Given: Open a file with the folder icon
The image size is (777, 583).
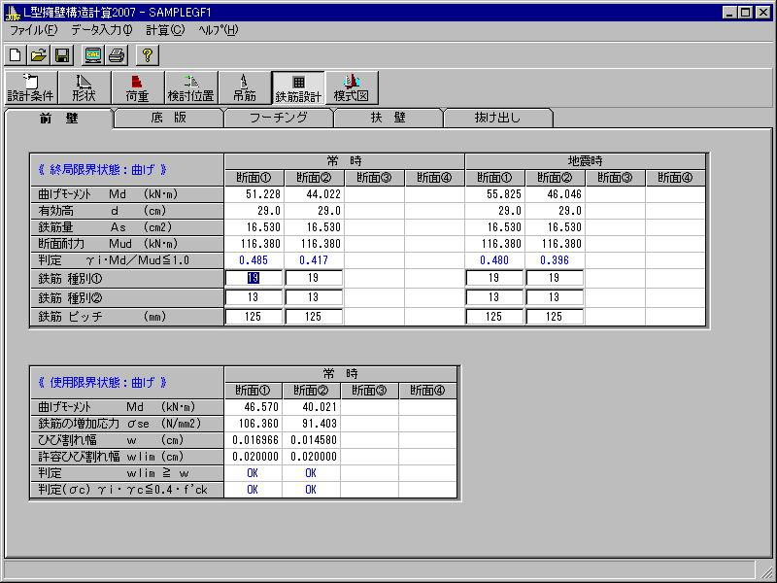Looking at the screenshot, I should [x=39, y=55].
